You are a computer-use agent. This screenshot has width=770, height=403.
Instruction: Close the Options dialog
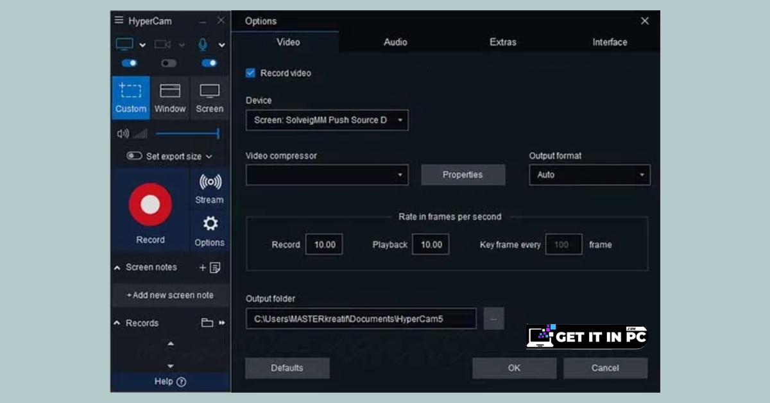(645, 21)
